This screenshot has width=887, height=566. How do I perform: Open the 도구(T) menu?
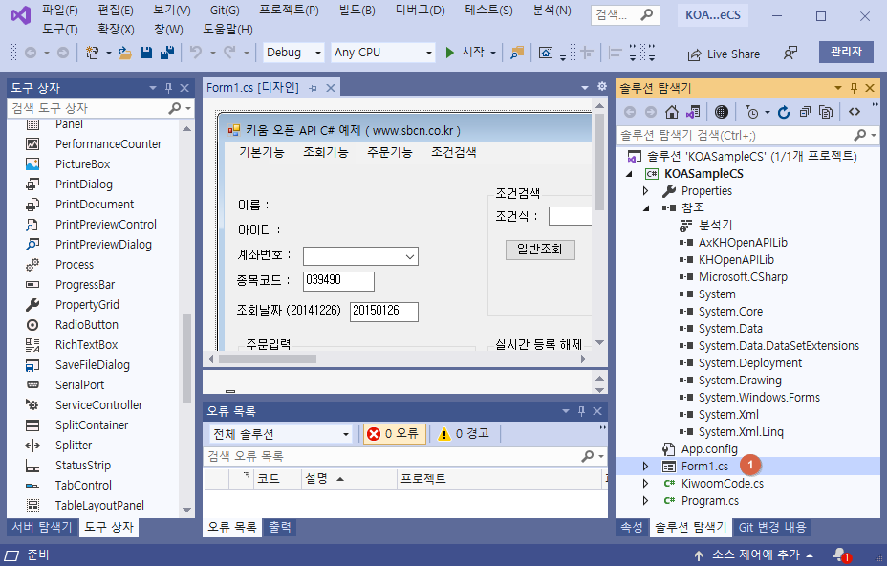(60, 29)
